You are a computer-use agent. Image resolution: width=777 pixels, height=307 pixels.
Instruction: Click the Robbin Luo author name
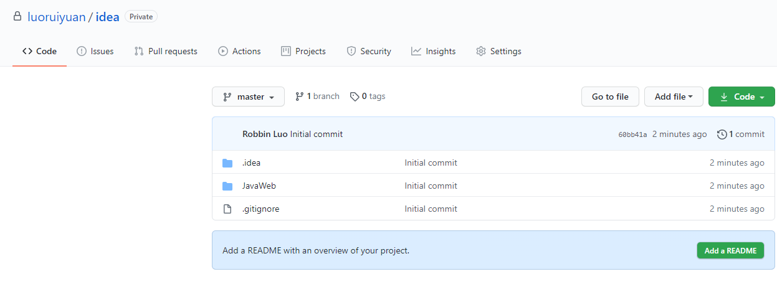[x=265, y=134]
